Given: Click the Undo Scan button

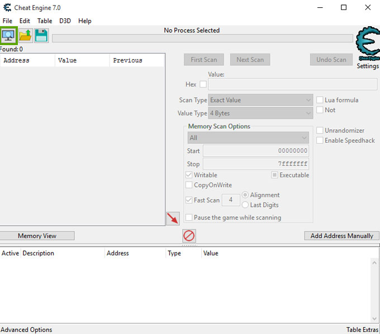Looking at the screenshot, I should [331, 60].
